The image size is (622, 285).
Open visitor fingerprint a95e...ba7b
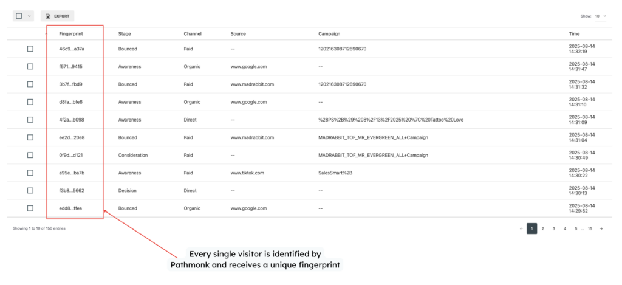(x=71, y=173)
